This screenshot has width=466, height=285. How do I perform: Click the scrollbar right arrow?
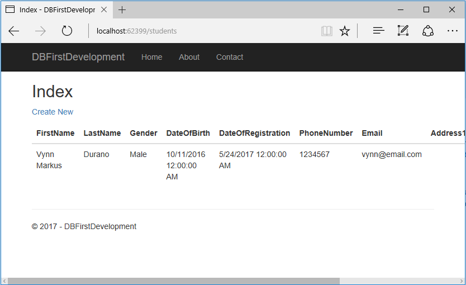click(462, 281)
